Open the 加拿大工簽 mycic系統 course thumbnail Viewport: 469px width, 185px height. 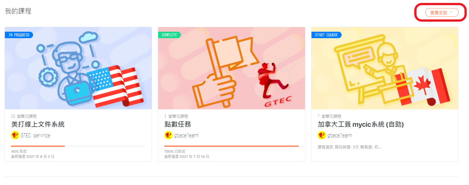tap(385, 68)
